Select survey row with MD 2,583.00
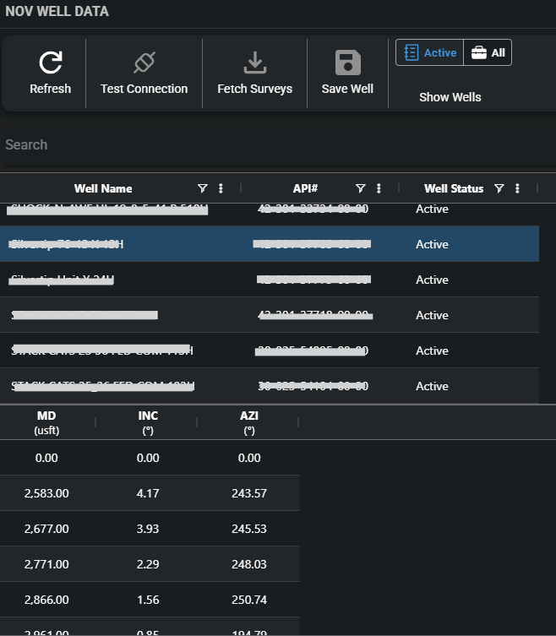Screen dimensions: 556x636 click(x=150, y=493)
